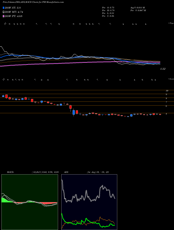Viewport: 174px width, 230px height.
Task: Open the dark blue ADX indicator chart
Action: (89, 202)
